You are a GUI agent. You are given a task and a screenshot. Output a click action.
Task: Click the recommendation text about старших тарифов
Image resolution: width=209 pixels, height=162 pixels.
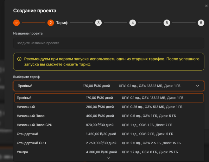[112, 62]
